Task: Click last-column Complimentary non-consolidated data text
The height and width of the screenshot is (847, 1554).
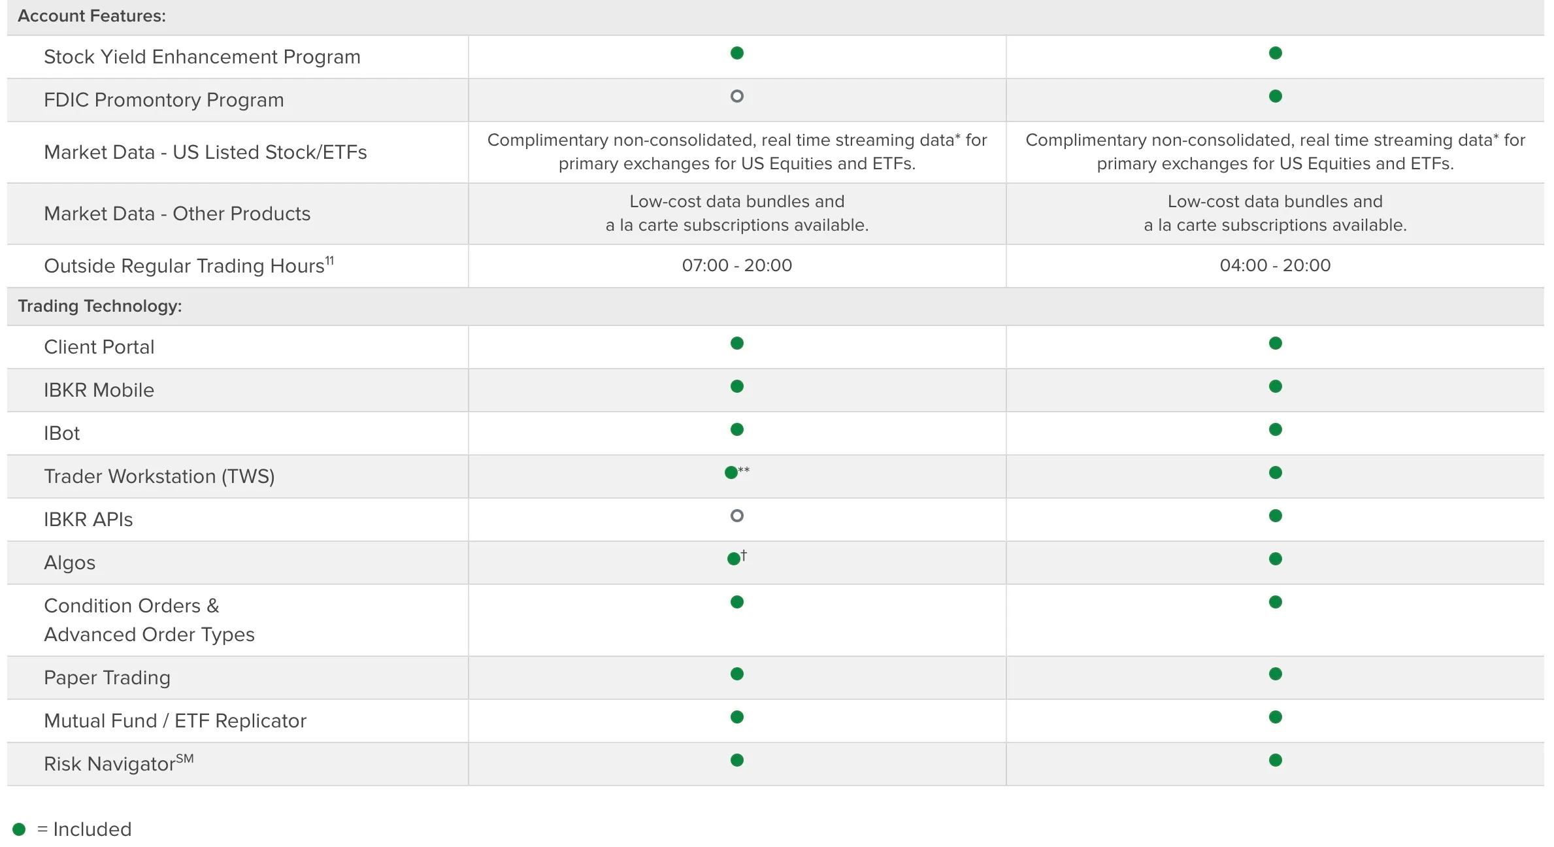Action: click(1275, 152)
